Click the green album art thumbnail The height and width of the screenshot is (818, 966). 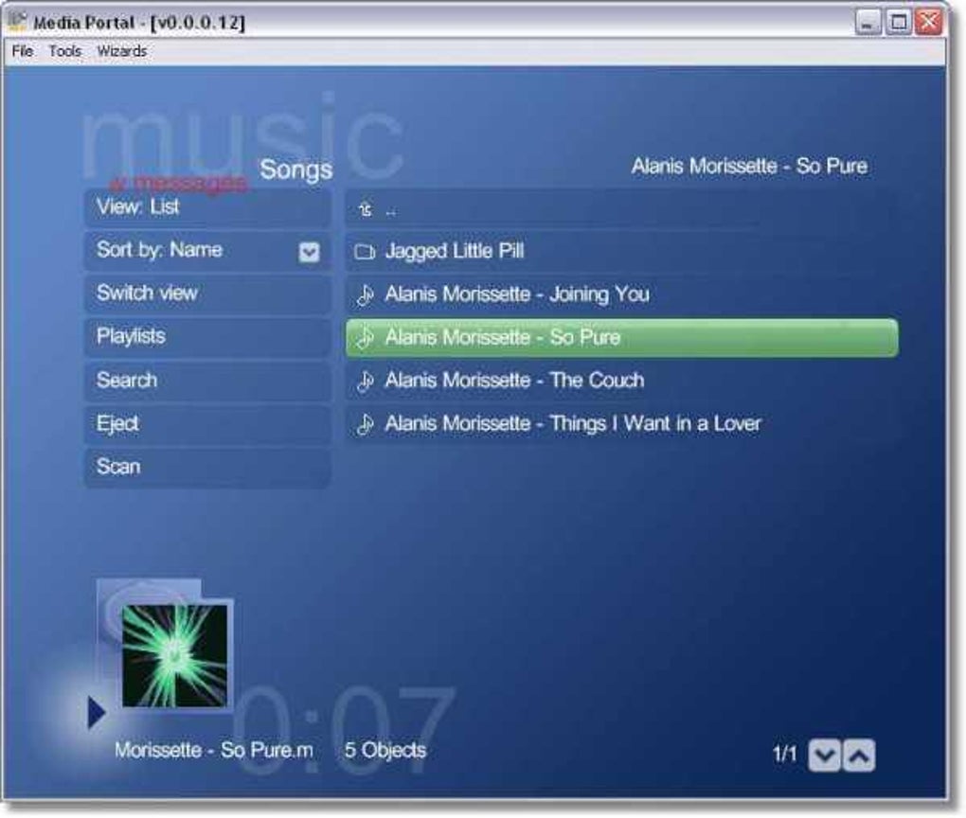[175, 655]
